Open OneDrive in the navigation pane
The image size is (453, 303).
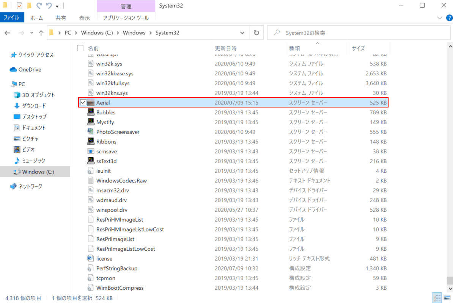[x=30, y=70]
